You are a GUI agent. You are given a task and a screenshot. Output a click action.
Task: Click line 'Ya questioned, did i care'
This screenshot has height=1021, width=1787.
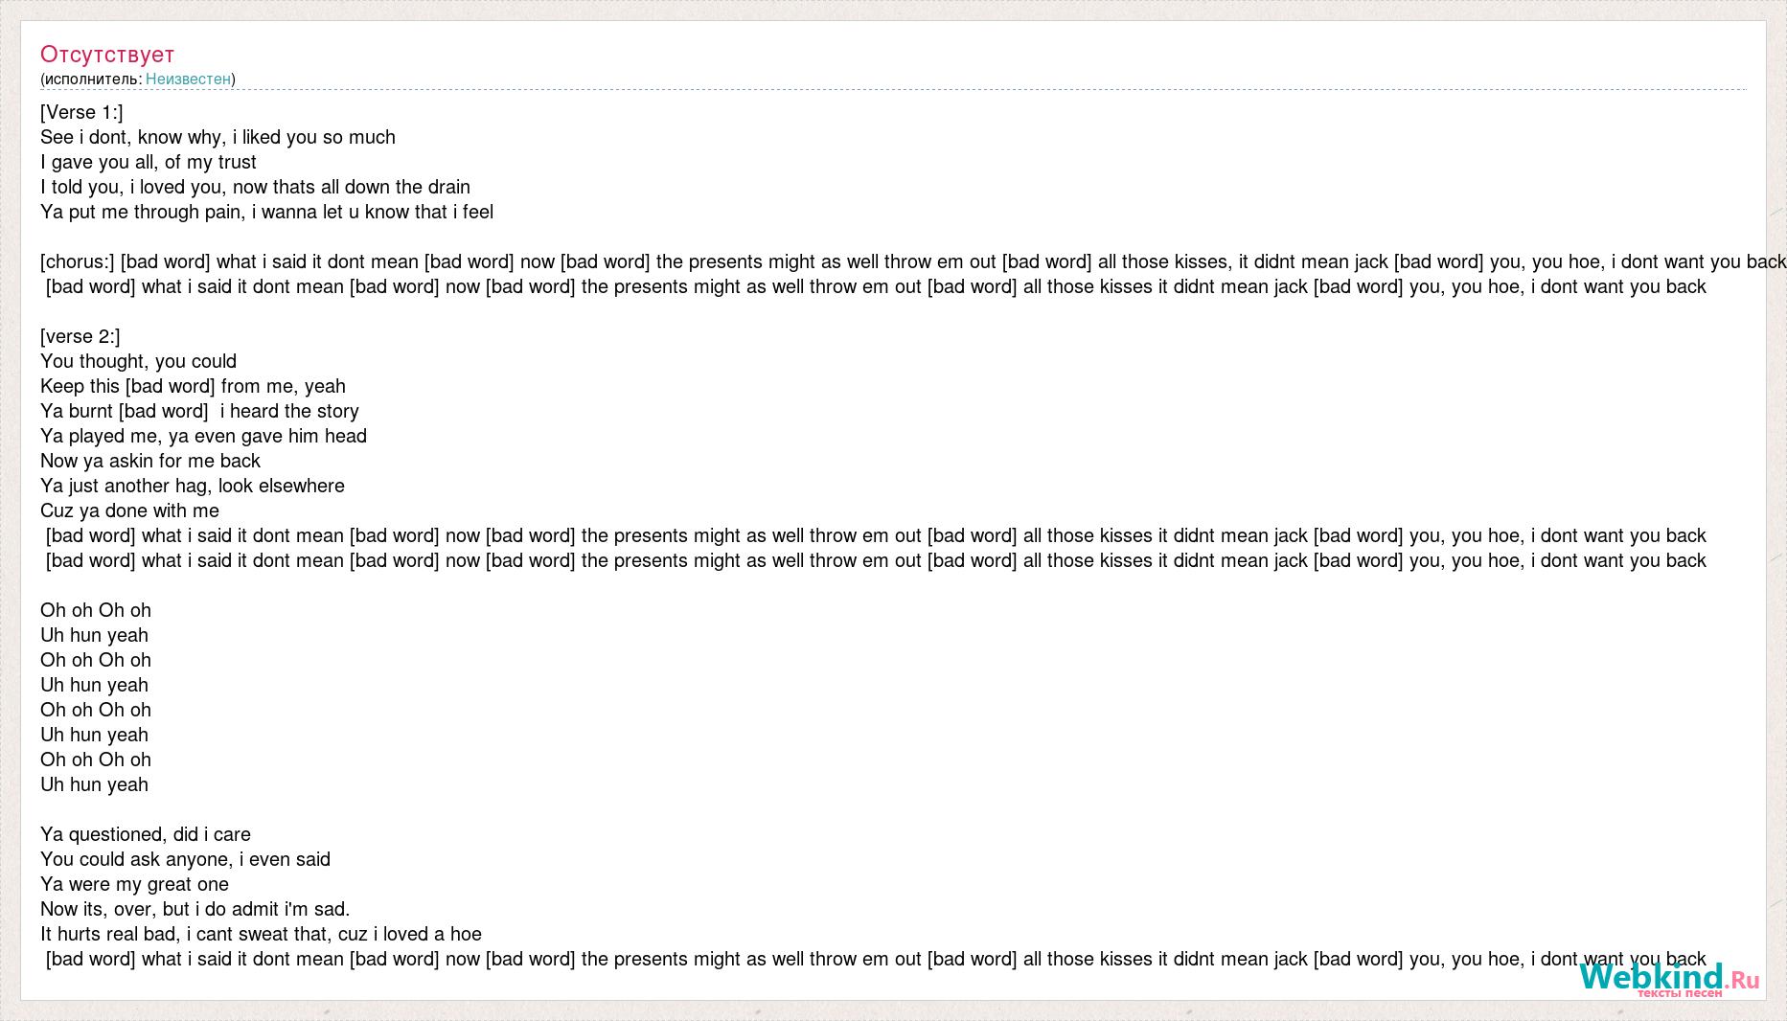(x=146, y=834)
